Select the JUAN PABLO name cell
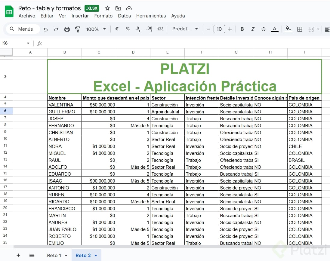Screen dimensions: 330x261 coord(64,229)
